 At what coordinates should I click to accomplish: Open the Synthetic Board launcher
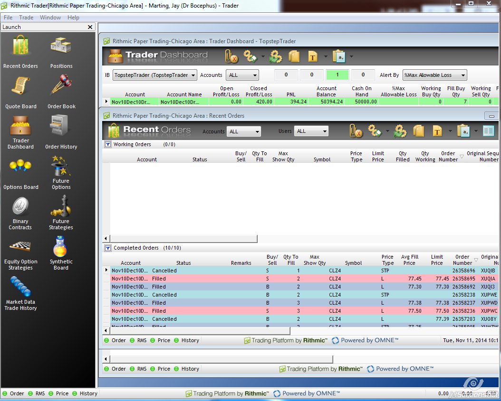coord(61,253)
